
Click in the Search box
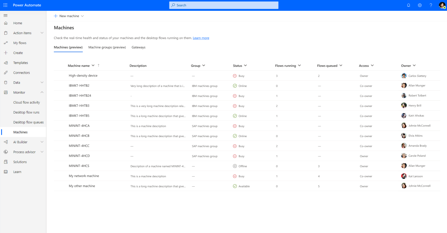[x=224, y=5]
